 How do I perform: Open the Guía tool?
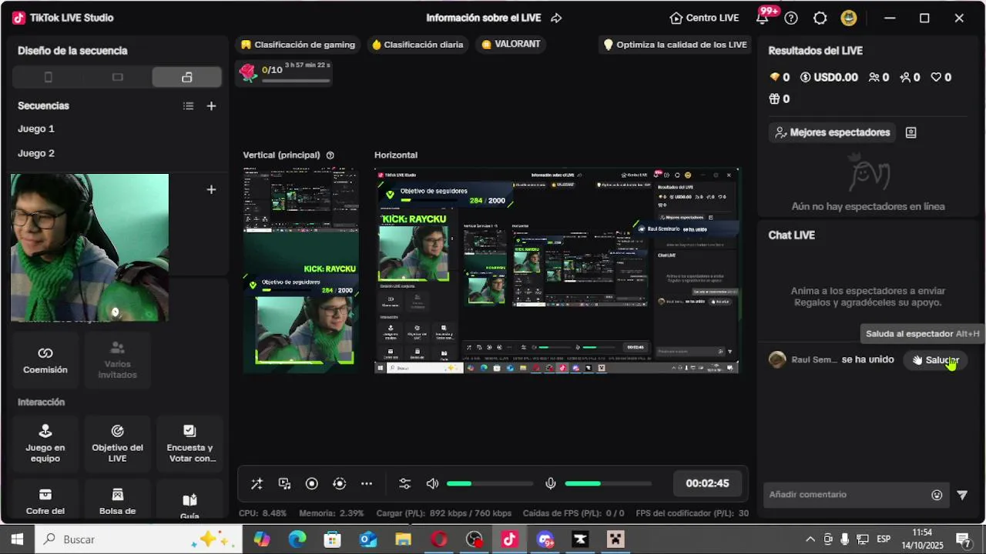coord(189,500)
